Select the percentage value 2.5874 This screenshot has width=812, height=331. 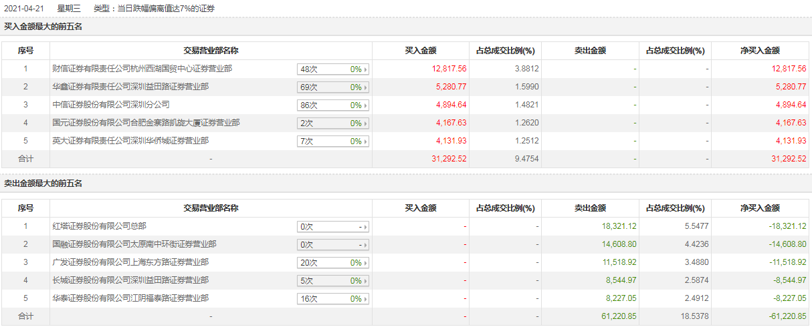[x=696, y=280]
